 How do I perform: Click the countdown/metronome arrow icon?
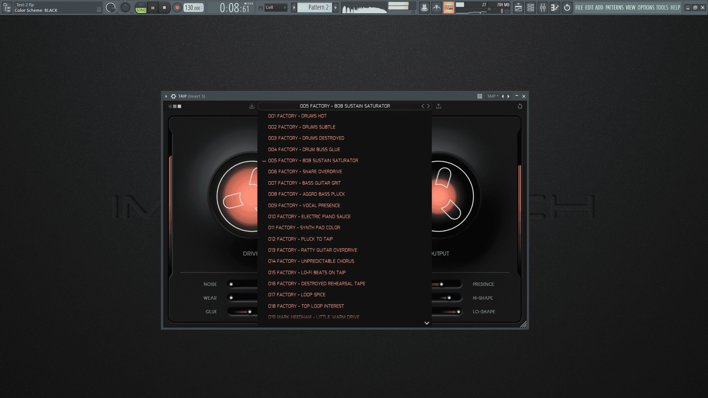436,7
